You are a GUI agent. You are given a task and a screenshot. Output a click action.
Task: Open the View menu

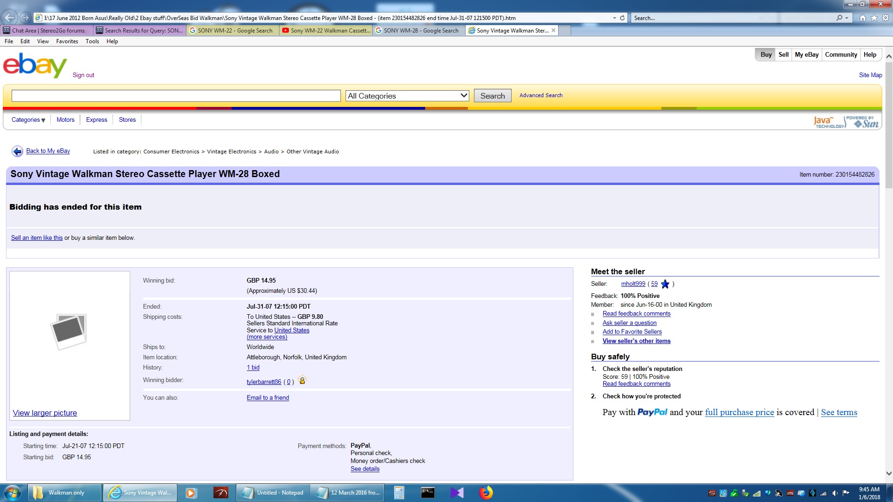point(43,41)
